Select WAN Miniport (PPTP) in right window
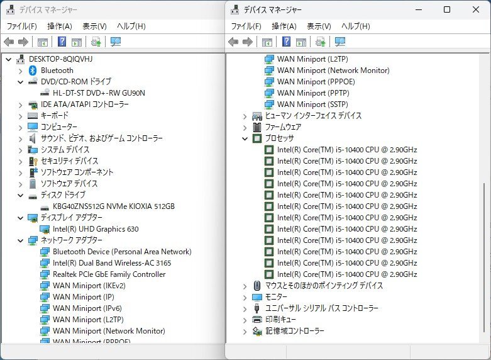This screenshot has width=491, height=360. pyautogui.click(x=313, y=93)
